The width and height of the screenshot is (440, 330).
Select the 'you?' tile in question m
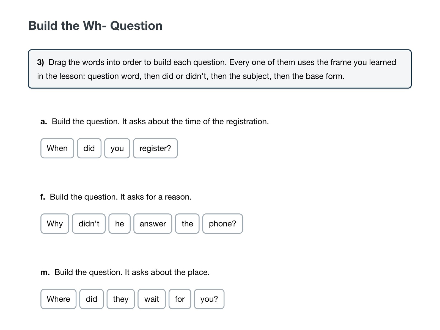209,299
